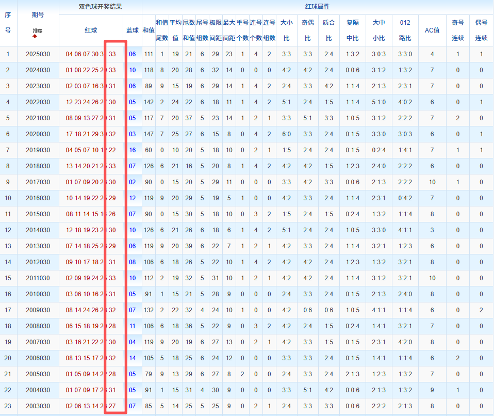Click 012路比 value 4:1:1 in row 2014030
This screenshot has width=494, height=416.
pos(405,230)
